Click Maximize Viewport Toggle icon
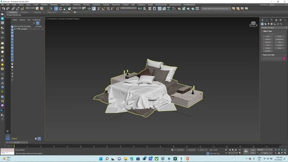Image resolution: width=288 pixels, height=162 pixels. [285, 153]
